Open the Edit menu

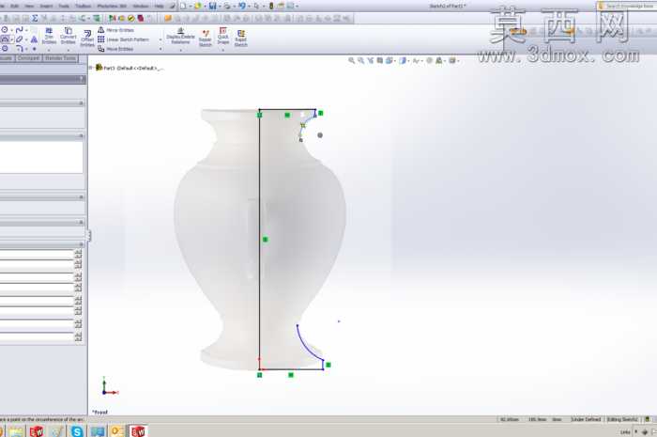[x=14, y=6]
